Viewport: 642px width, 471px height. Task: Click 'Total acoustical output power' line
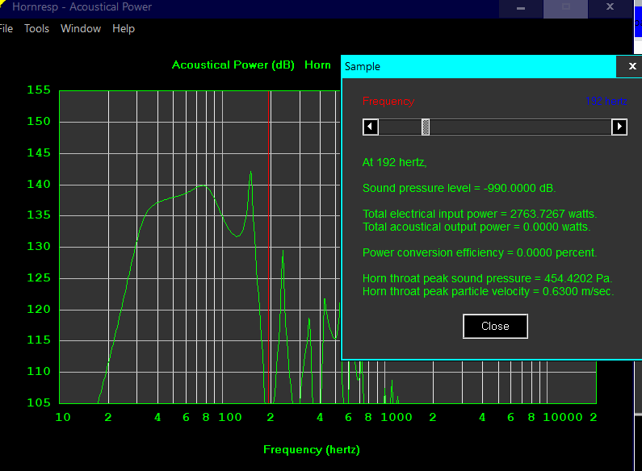476,227
